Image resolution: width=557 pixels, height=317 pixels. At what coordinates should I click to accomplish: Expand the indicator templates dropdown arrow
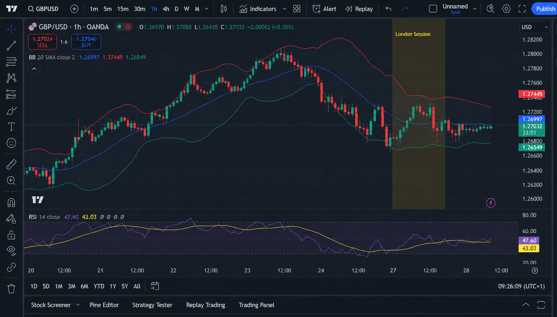284,9
